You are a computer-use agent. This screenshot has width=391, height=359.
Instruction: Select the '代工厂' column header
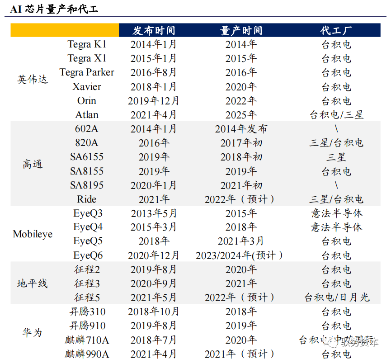pos(336,30)
